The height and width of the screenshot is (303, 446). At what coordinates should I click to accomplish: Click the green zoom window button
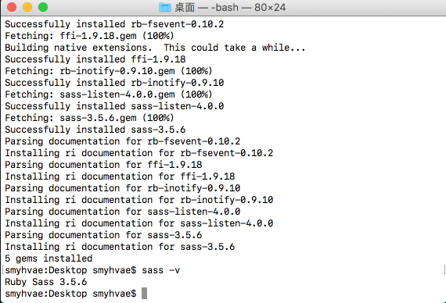[43, 7]
